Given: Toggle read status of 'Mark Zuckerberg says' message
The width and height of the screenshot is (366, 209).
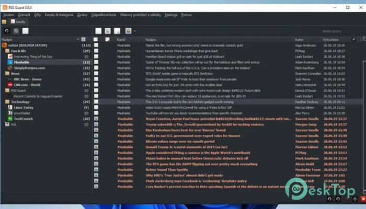Looking at the screenshot, I should coord(96,181).
